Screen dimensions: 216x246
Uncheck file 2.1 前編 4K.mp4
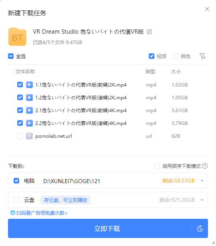click(x=20, y=110)
